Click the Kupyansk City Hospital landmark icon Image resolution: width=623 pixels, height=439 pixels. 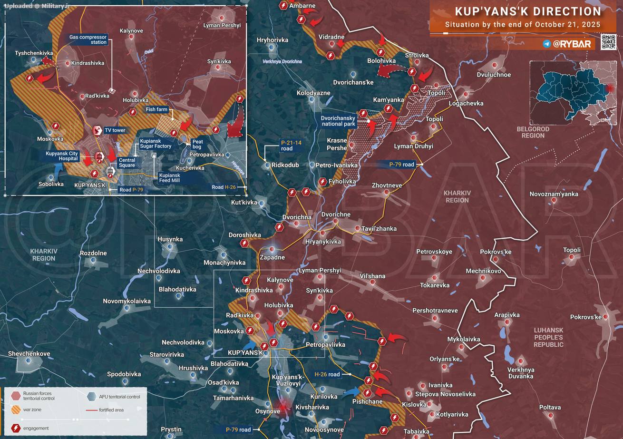pos(100,156)
